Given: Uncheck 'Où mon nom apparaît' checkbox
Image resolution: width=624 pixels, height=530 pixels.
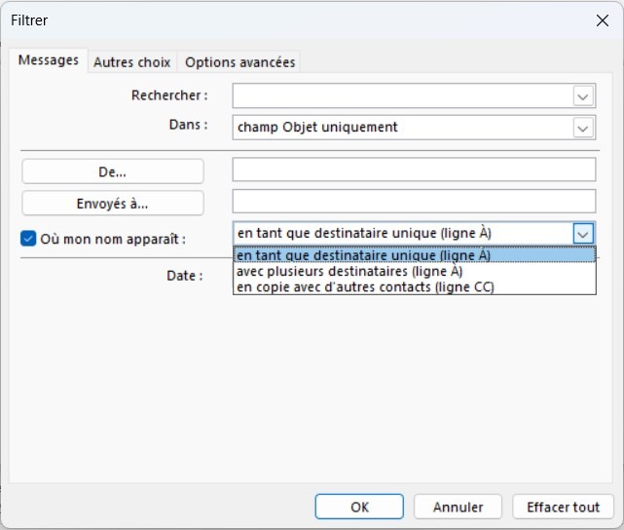Looking at the screenshot, I should 28,239.
